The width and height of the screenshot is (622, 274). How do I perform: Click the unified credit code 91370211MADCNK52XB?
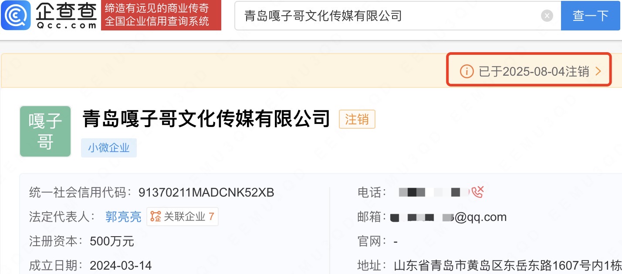206,192
